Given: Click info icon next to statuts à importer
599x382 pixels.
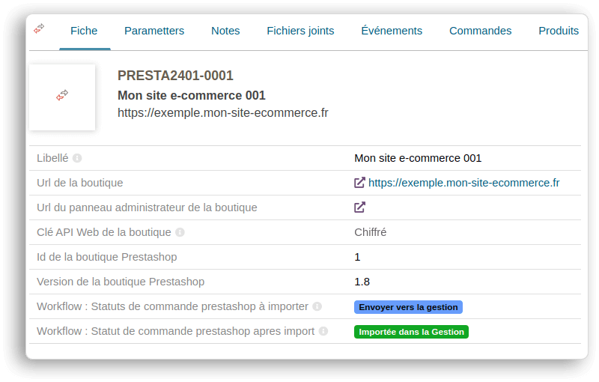Looking at the screenshot, I should point(317,306).
